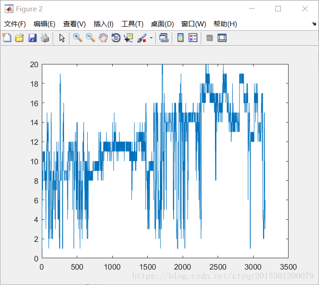Enable the Rotate 3D tool
The width and height of the screenshot is (319, 285).
[x=116, y=38]
